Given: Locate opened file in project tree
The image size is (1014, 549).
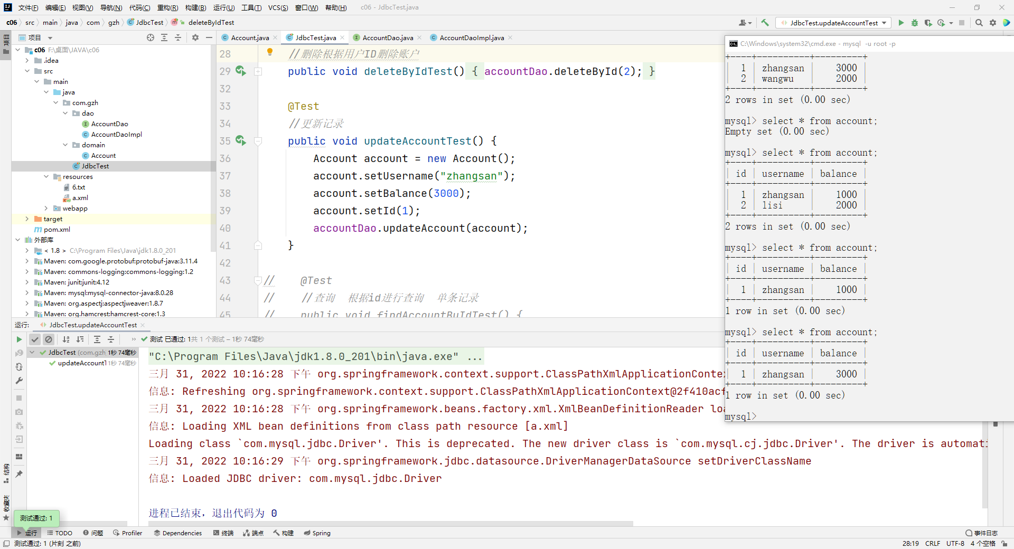Looking at the screenshot, I should [151, 37].
